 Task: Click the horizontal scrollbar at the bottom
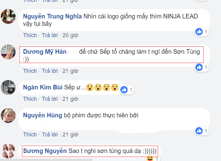pyautogui.click(x=46, y=160)
